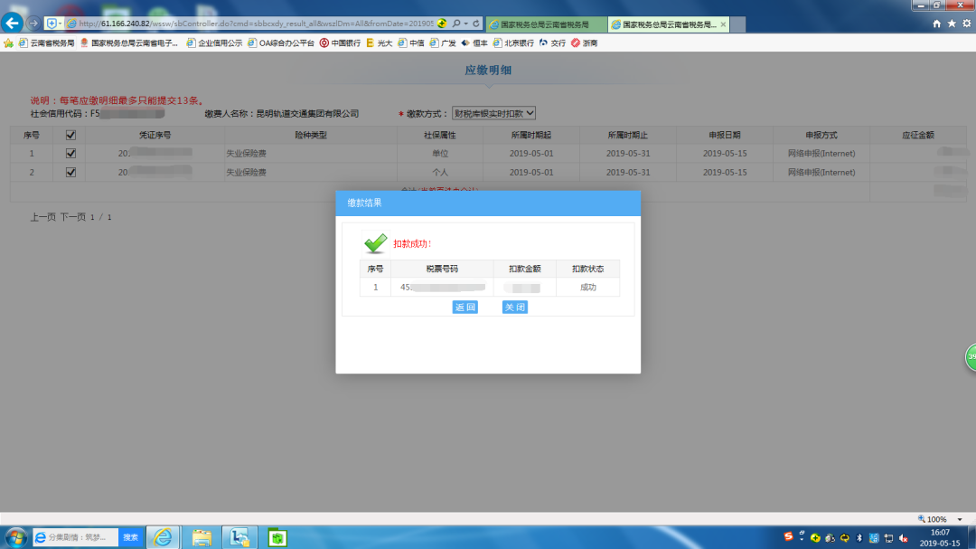Click the 100% zoom indicator
This screenshot has width=976, height=549.
pyautogui.click(x=933, y=519)
